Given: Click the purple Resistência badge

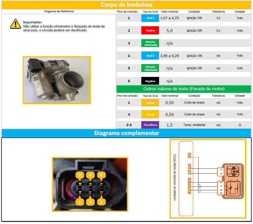Looking at the screenshot, I should [x=150, y=125].
